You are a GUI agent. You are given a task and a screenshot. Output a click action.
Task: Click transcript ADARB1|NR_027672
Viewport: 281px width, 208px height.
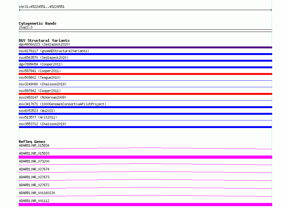click(x=34, y=185)
